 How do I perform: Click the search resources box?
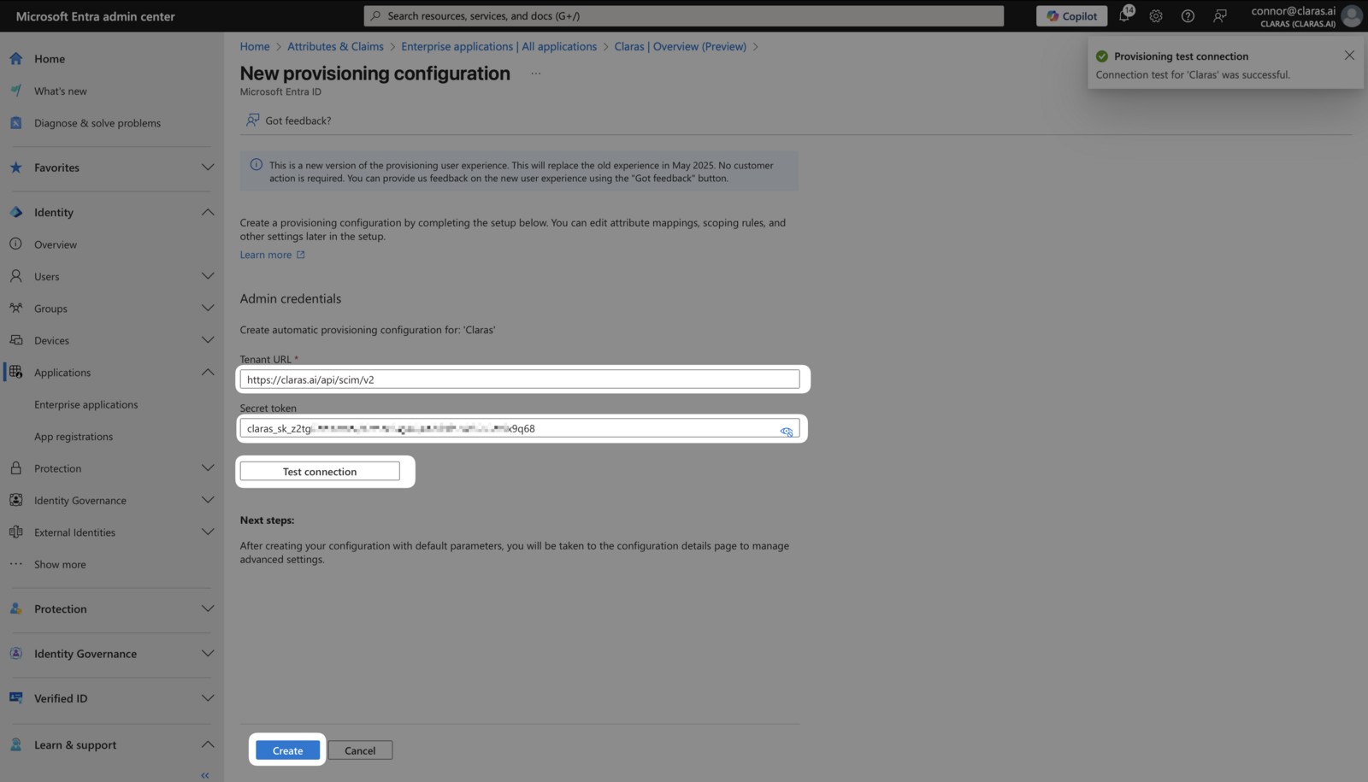point(684,15)
